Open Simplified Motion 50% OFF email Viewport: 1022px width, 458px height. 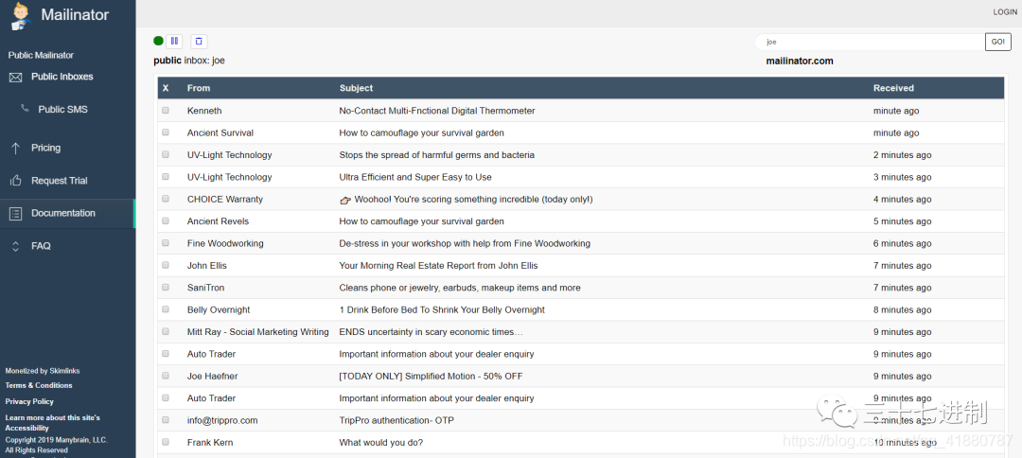click(431, 376)
